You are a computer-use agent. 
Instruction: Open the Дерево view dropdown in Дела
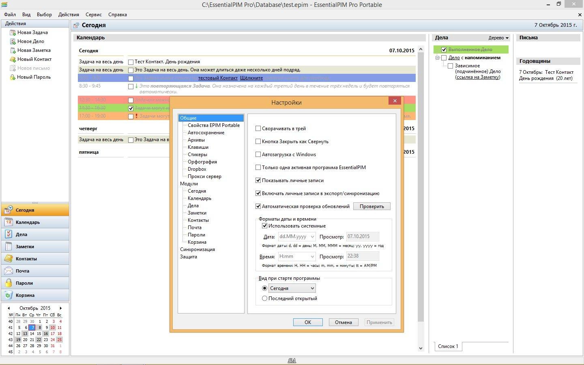498,38
